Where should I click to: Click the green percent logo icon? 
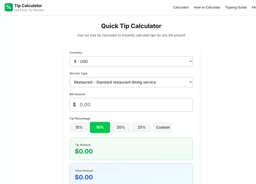click(9, 7)
